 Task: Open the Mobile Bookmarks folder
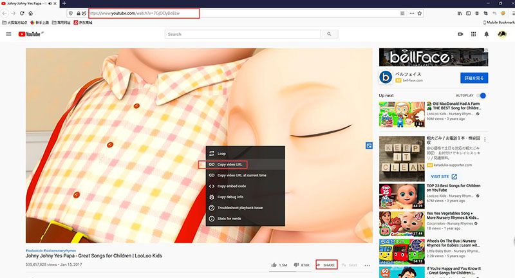click(x=499, y=23)
